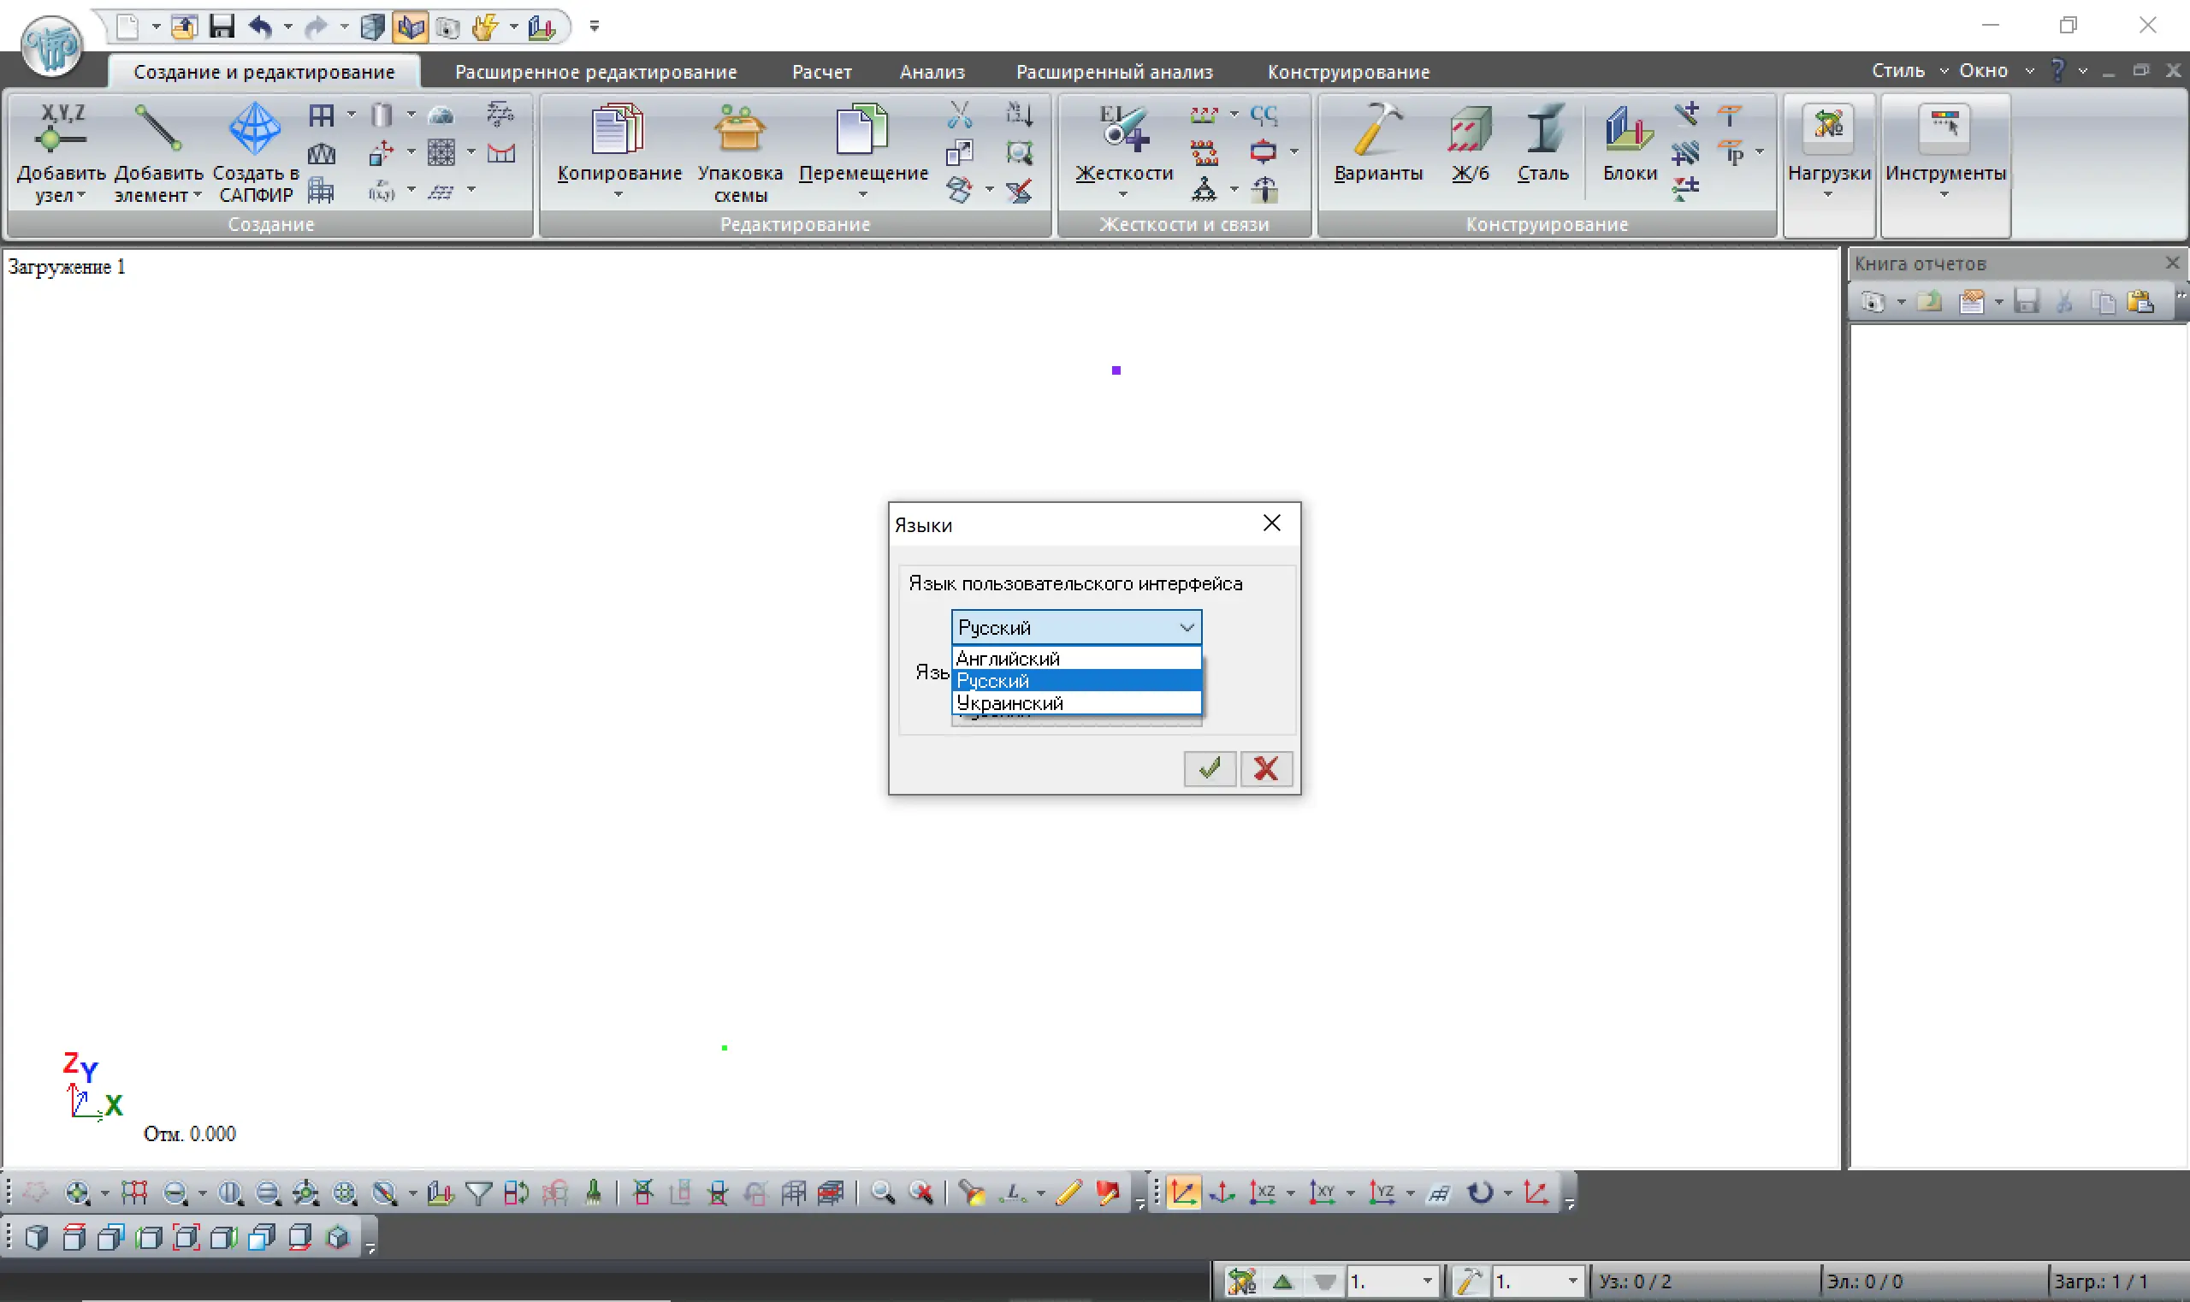Expand the Копирование dropdown arrow
This screenshot has width=2190, height=1302.
pyautogui.click(x=619, y=195)
